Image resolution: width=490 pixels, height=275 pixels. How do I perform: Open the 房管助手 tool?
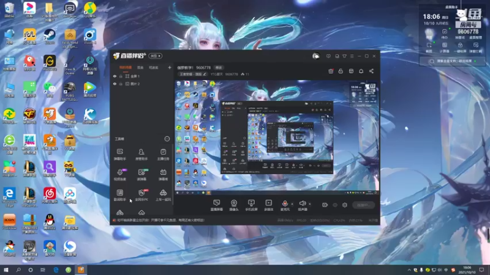pyautogui.click(x=141, y=155)
